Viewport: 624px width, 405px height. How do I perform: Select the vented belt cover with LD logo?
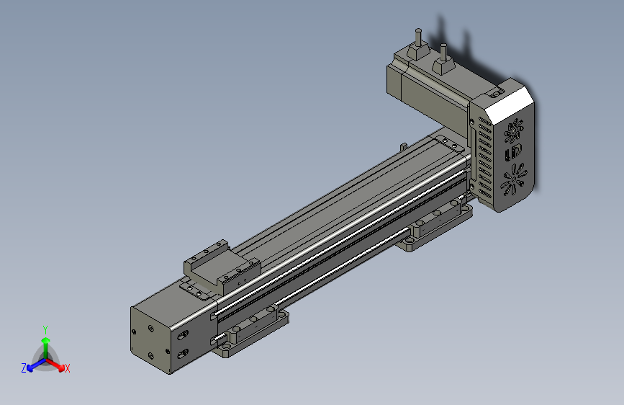[503, 146]
